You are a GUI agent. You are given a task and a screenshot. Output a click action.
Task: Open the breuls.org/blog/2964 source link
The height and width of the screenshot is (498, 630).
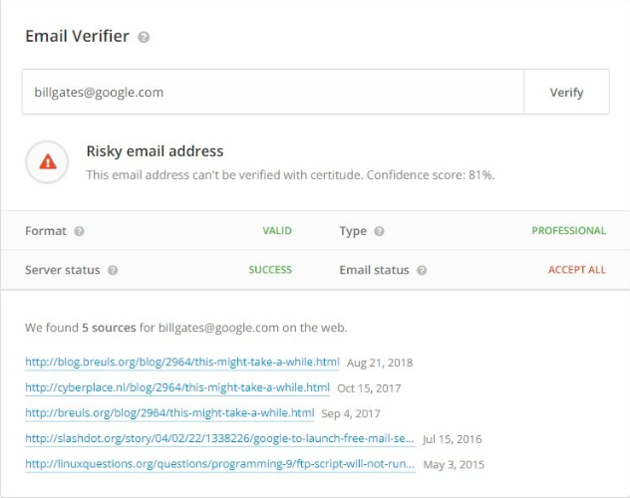(x=169, y=413)
